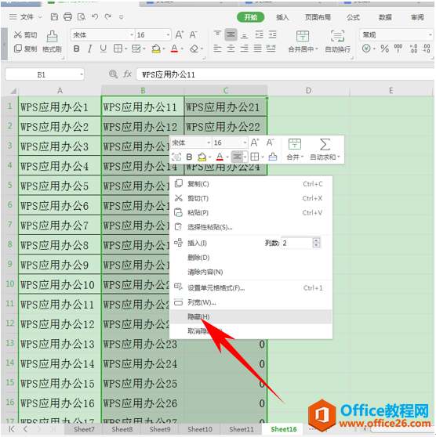Click the Save icon in quick toolbar
This screenshot has height=437, width=436.
pos(54,17)
